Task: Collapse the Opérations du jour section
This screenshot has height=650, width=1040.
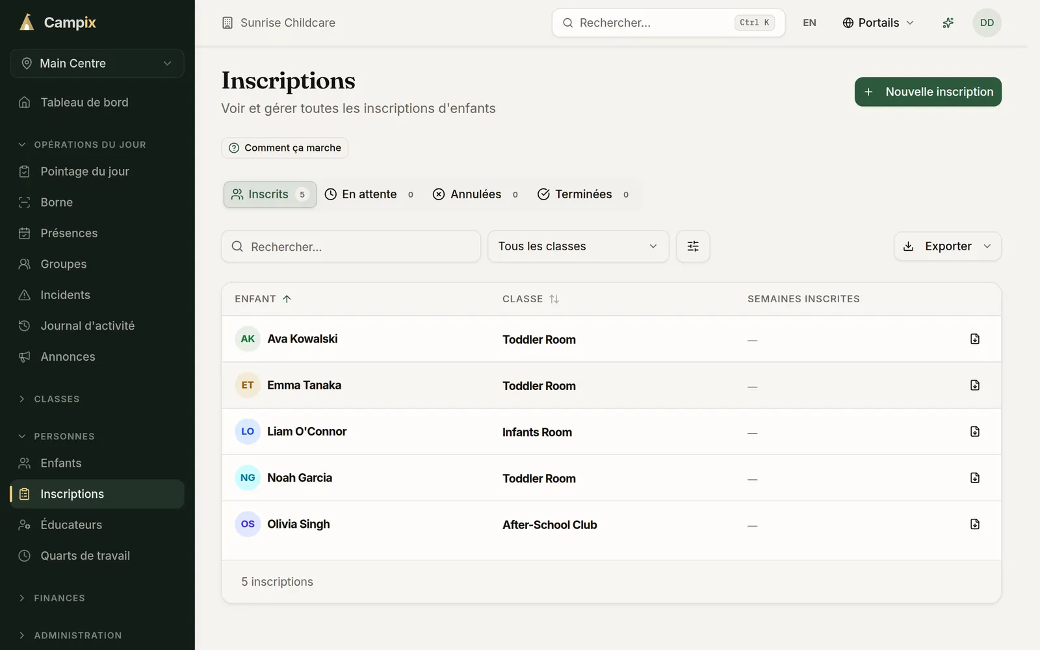Action: [83, 144]
